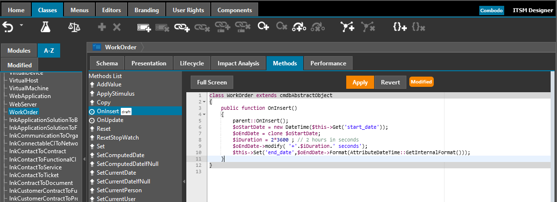Switch class list to A-Z view
The width and height of the screenshot is (557, 202).
(x=49, y=50)
